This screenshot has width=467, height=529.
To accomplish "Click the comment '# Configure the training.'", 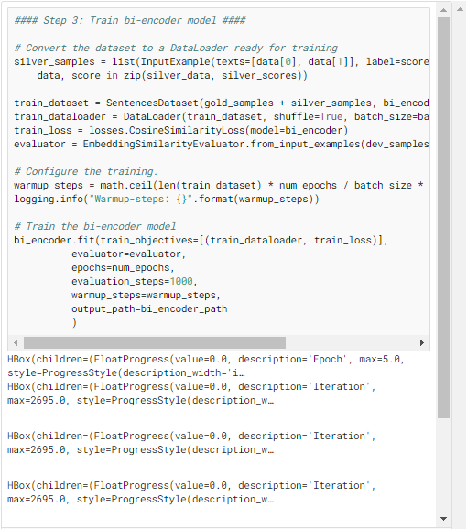I will [x=86, y=172].
